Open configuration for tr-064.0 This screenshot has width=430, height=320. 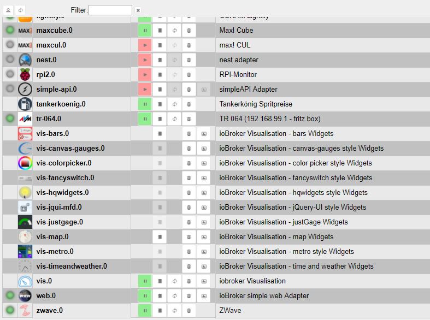click(x=160, y=119)
